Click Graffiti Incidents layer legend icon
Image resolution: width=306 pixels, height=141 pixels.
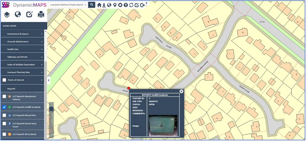[x=9, y=107]
